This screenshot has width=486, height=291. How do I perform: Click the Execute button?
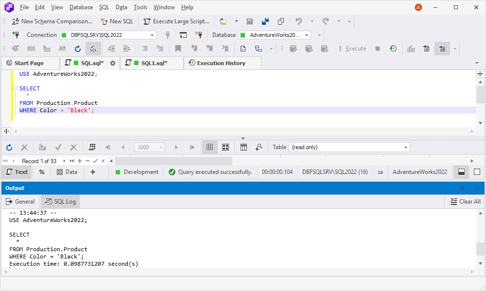click(351, 49)
